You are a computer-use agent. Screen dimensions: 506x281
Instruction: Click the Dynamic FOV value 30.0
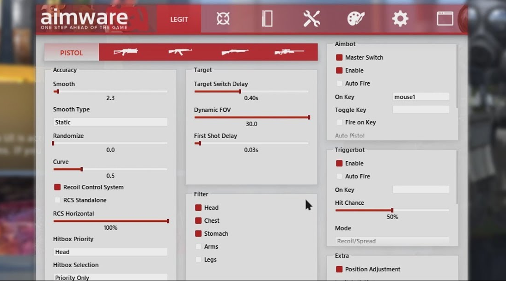point(251,124)
